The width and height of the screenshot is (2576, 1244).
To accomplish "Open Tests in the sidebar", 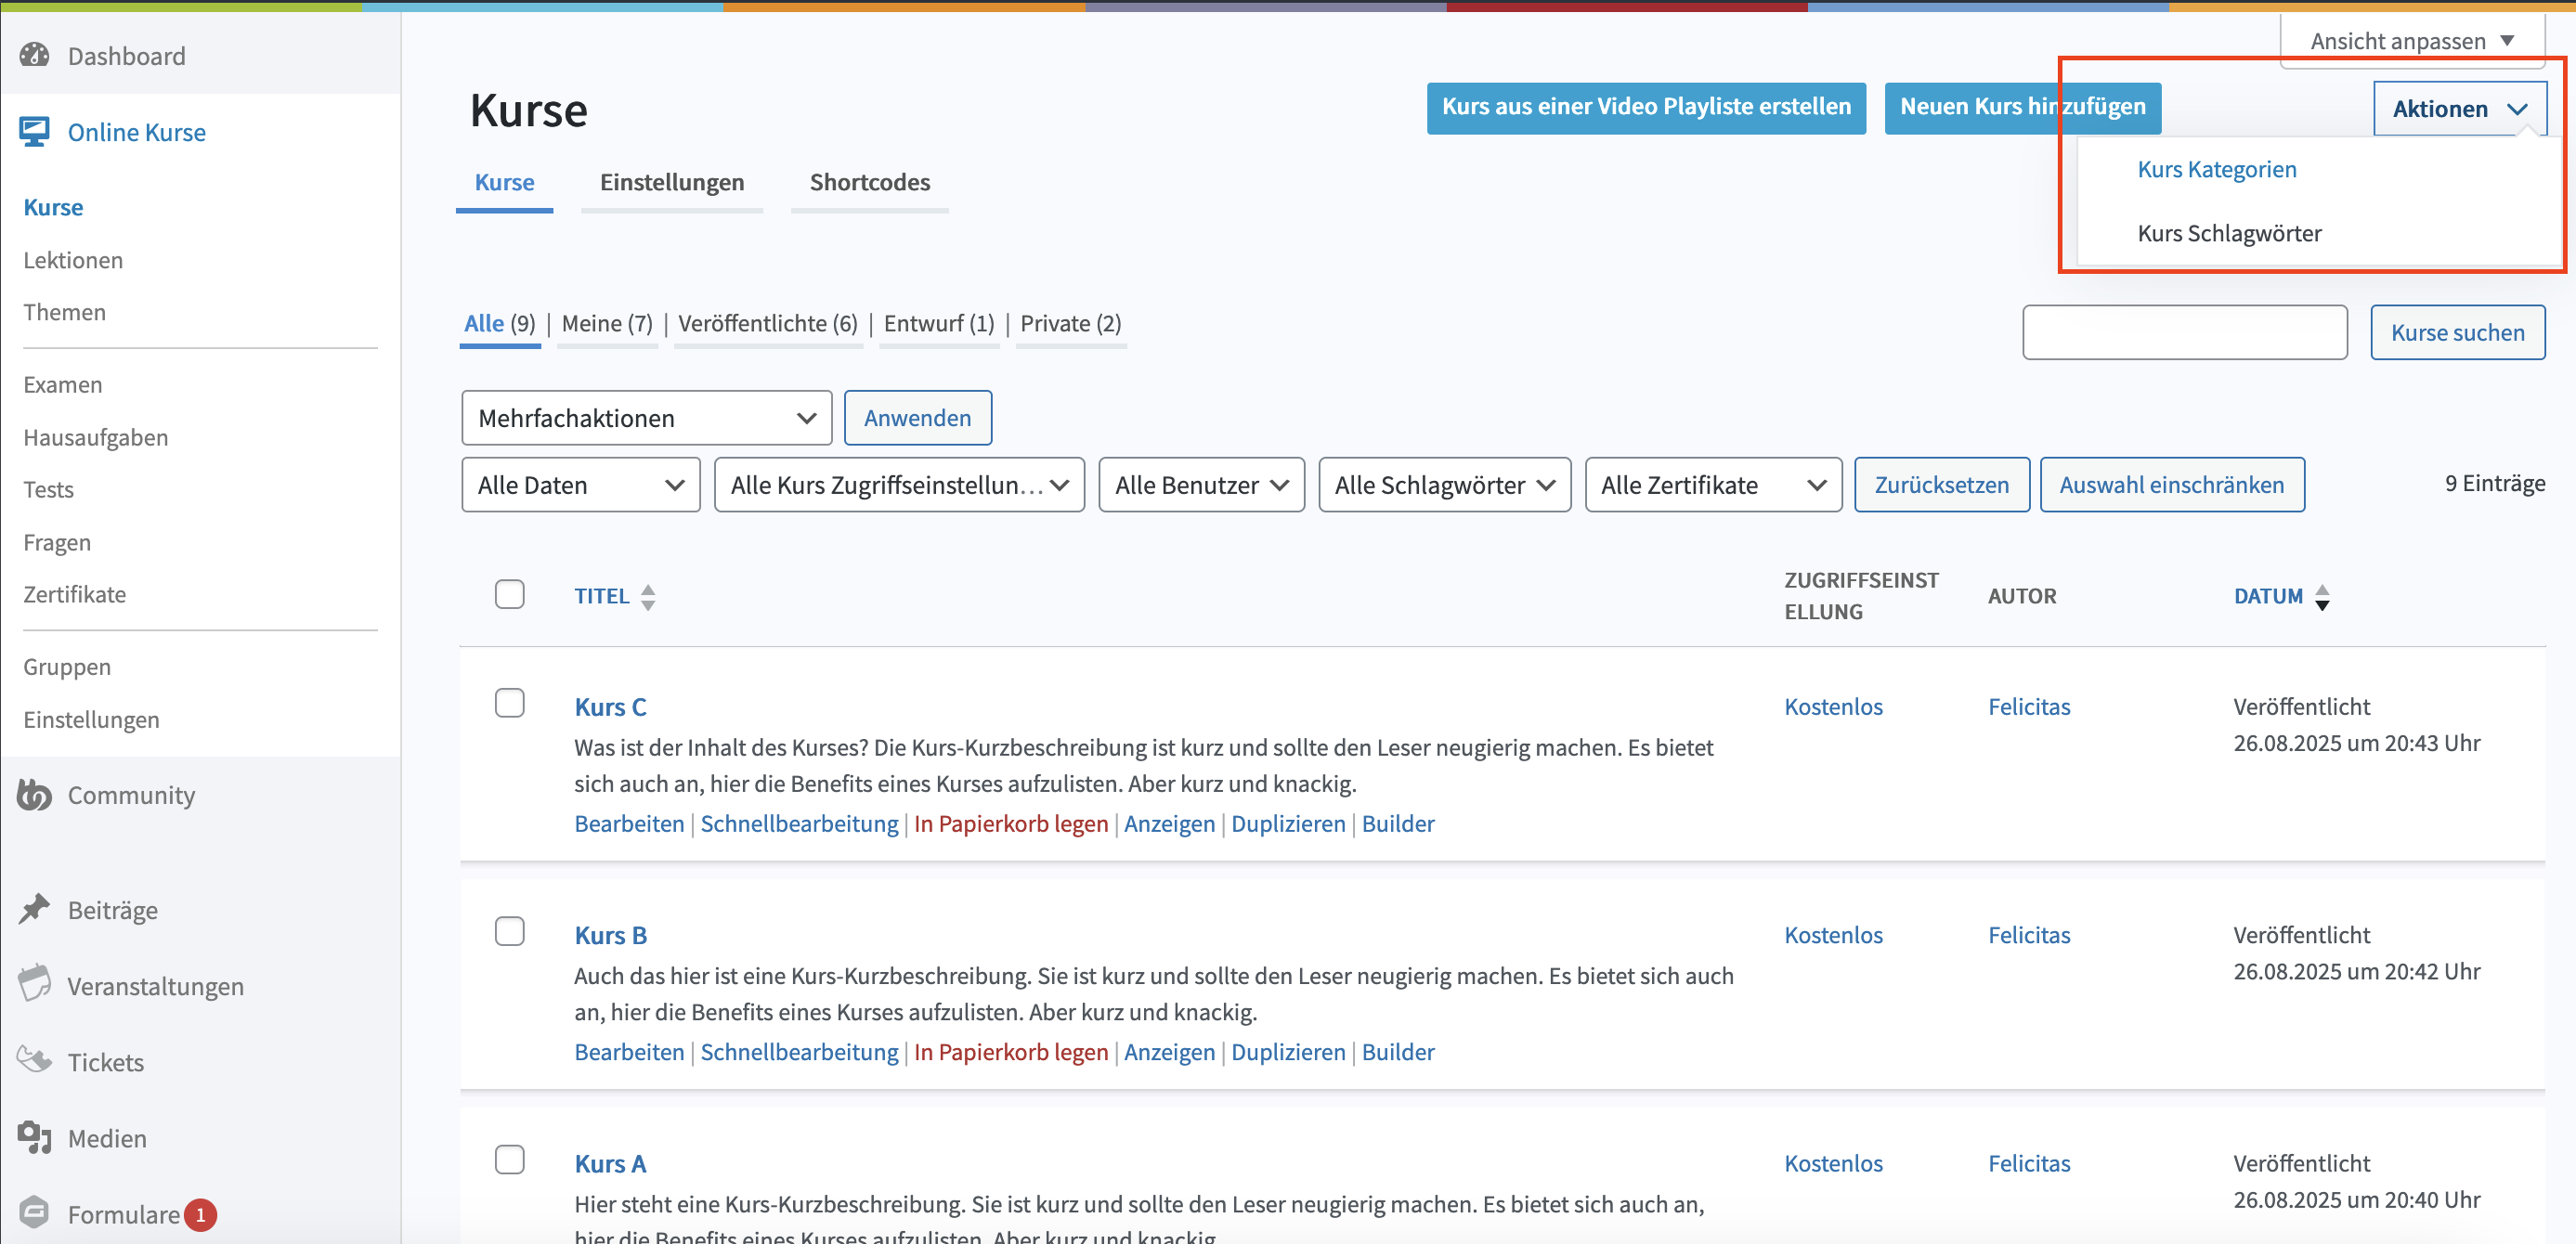I will [48, 489].
